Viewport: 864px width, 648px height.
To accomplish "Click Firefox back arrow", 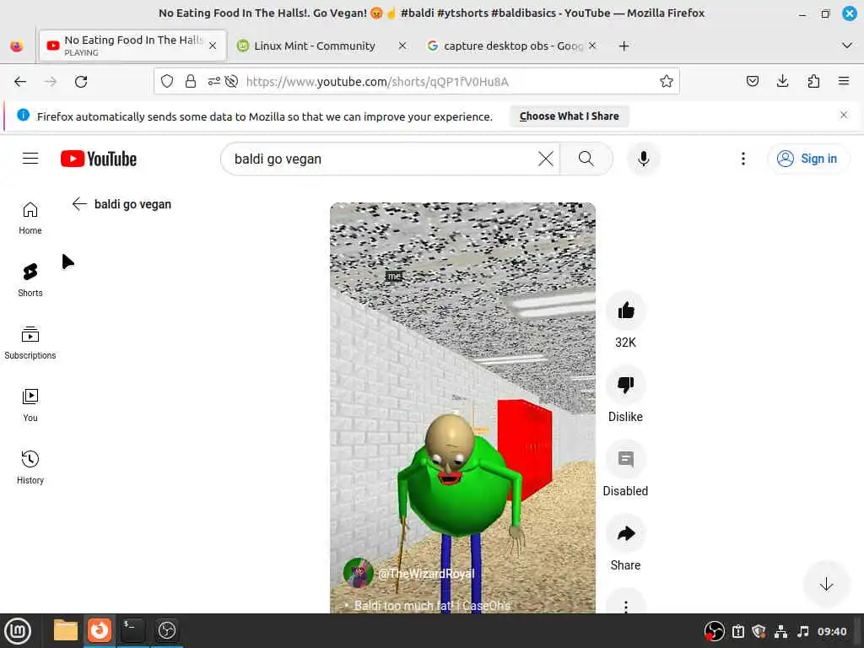I will coord(20,82).
